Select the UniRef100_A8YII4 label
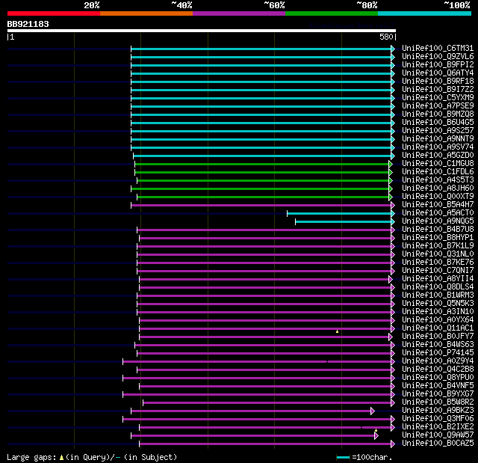Image resolution: width=478 pixels, height=463 pixels. tap(438, 279)
